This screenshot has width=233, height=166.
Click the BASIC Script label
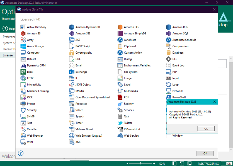tap(83, 46)
